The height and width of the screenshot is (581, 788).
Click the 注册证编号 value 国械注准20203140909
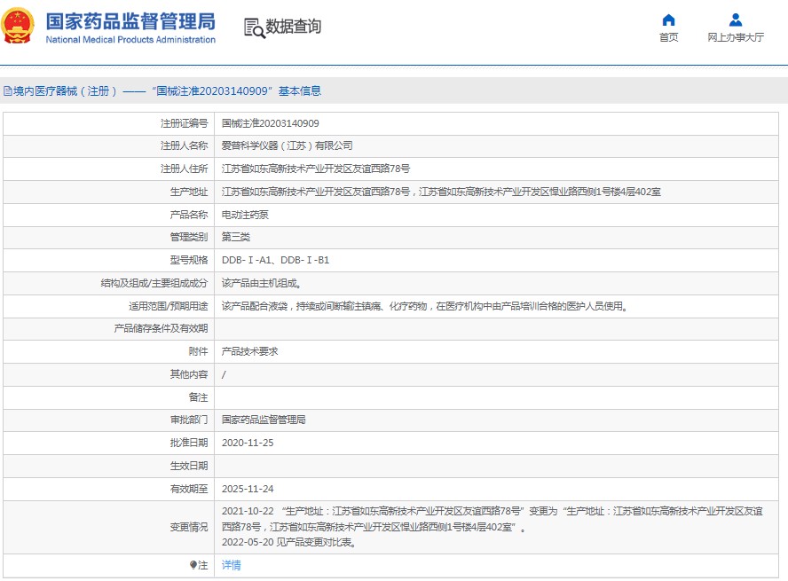270,123
